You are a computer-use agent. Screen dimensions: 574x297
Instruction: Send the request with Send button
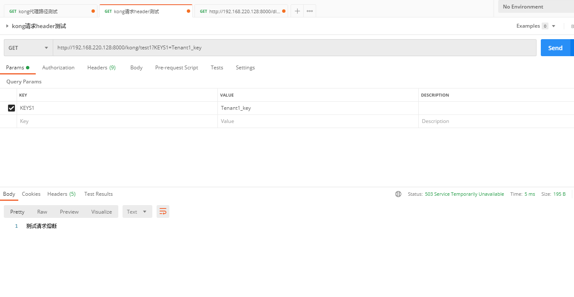555,48
